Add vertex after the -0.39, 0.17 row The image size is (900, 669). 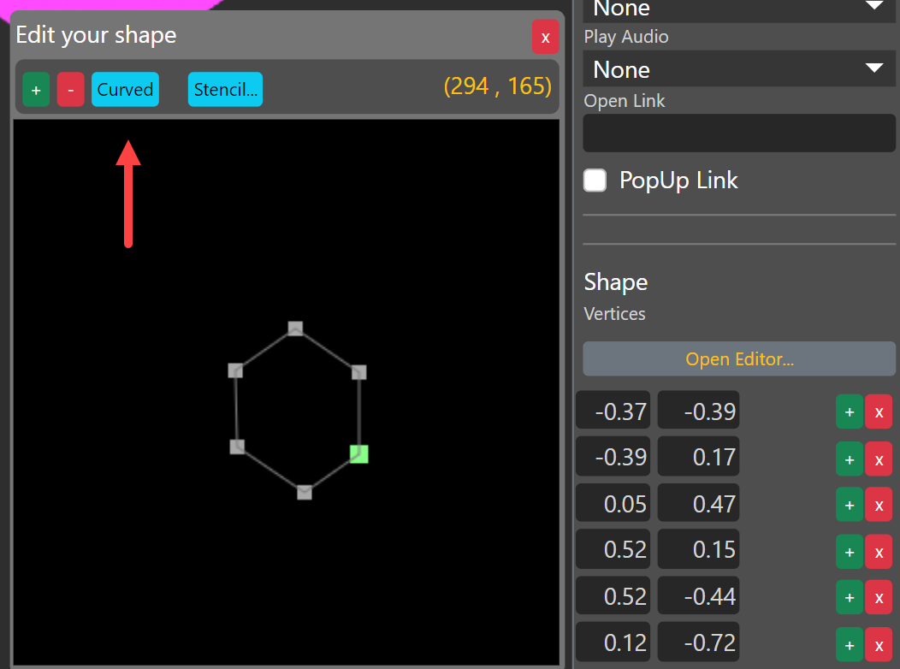coord(849,459)
